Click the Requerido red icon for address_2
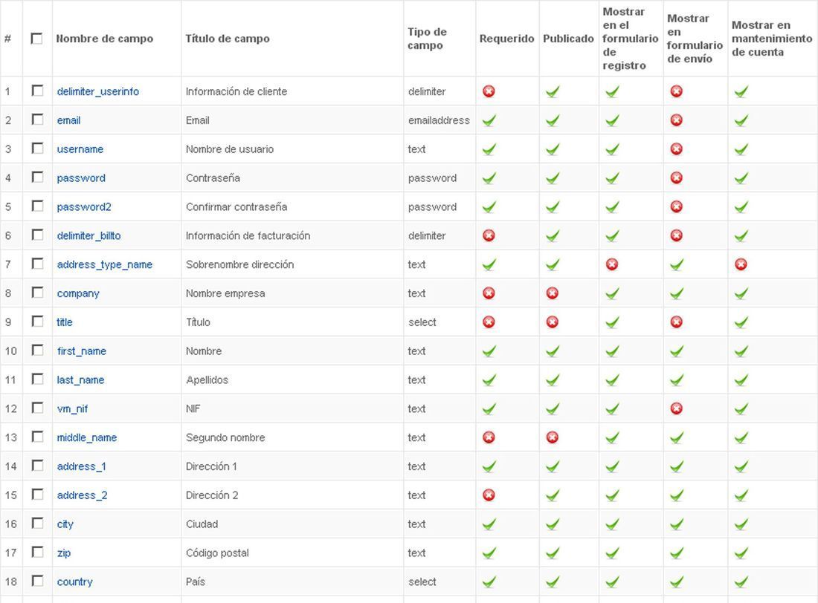Screen dimensions: 818x603 point(489,495)
